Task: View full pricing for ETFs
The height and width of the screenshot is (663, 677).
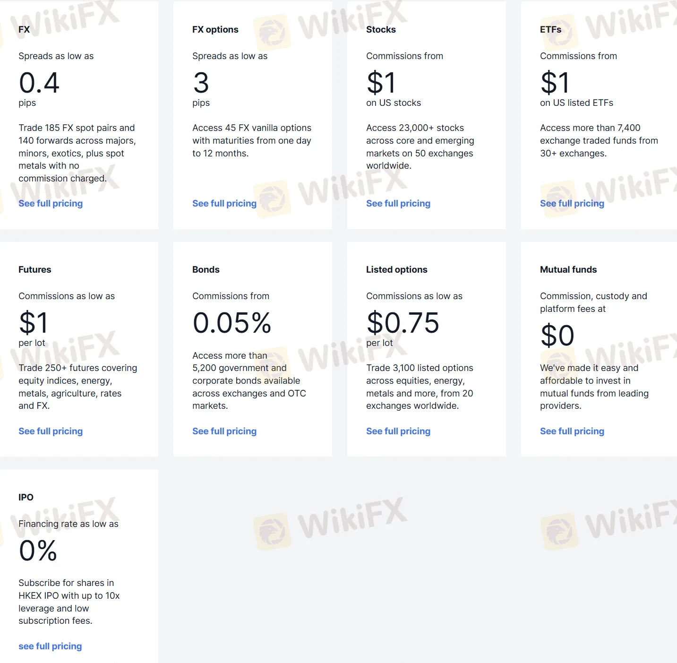Action: (572, 203)
